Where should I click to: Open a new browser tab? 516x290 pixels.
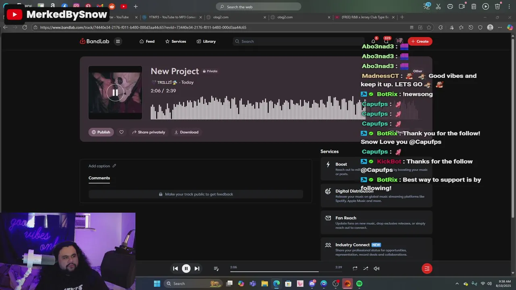402,17
